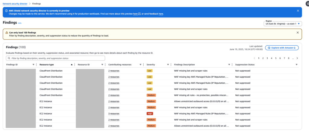Click the Info link beside Findings heading
The width and height of the screenshot is (309, 133).
pyautogui.click(x=20, y=23)
